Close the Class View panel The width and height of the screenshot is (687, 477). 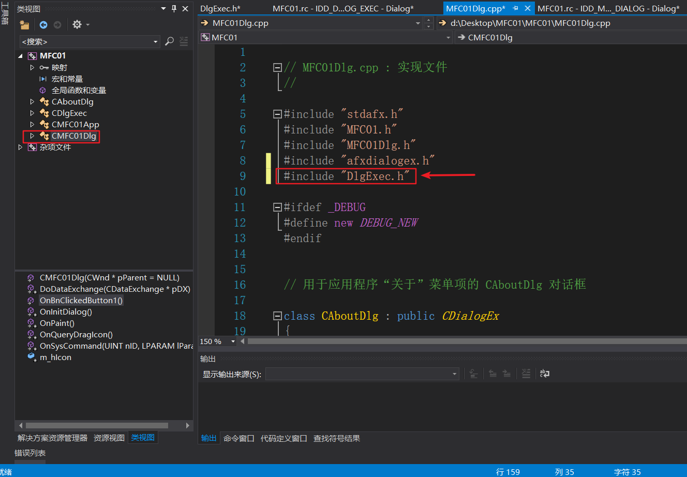tap(185, 9)
